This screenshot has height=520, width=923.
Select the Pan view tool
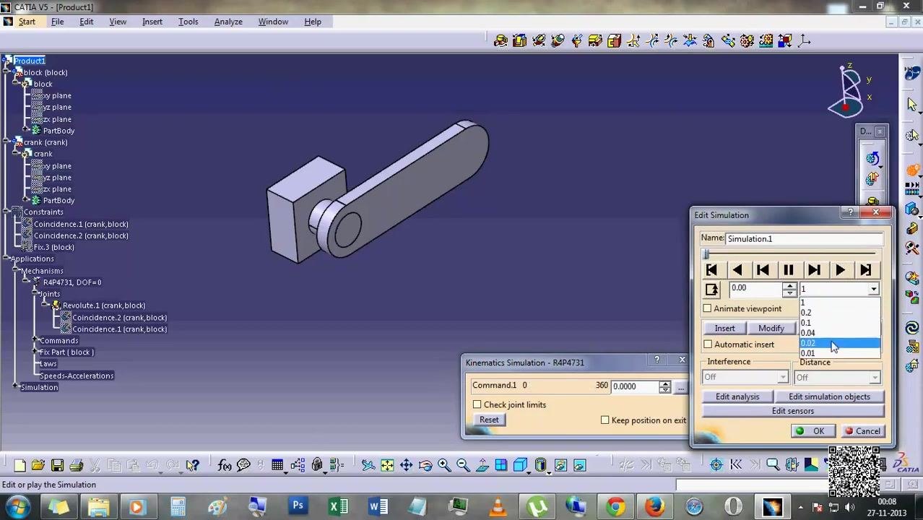406,466
